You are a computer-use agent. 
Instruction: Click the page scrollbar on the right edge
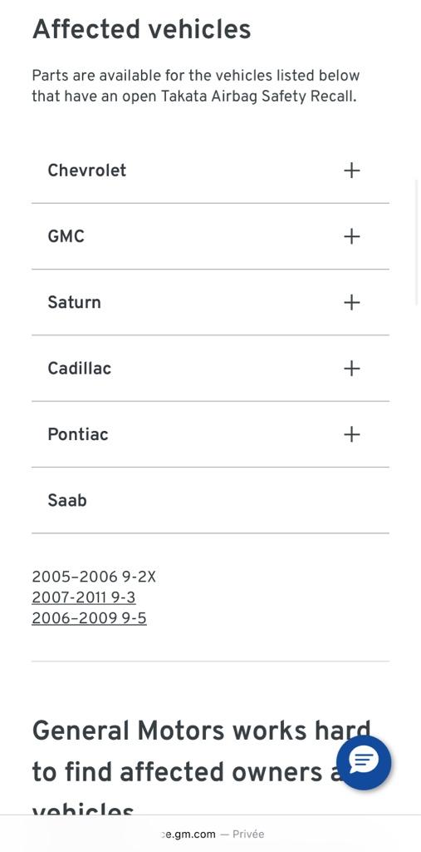(x=417, y=242)
